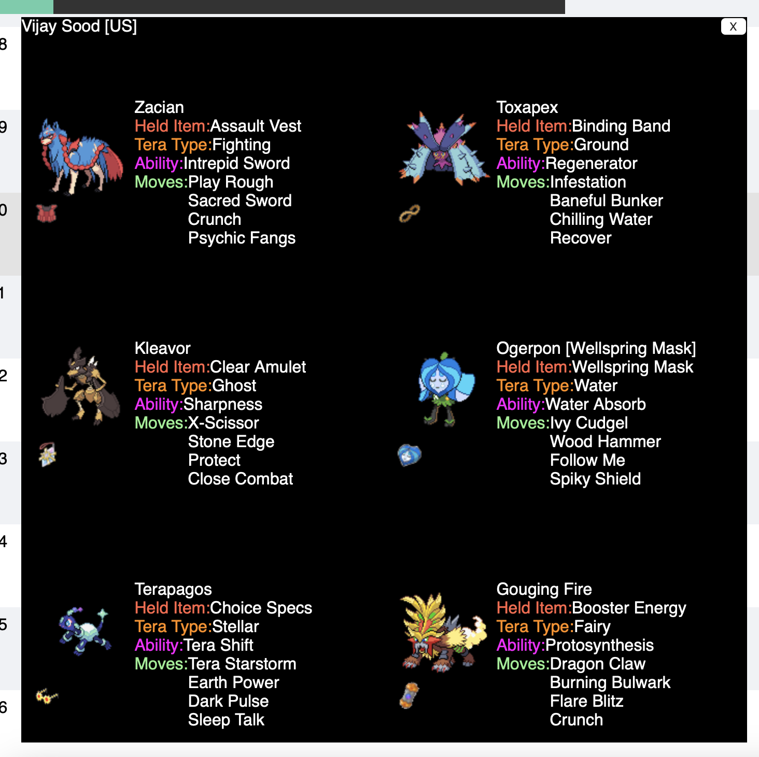This screenshot has width=759, height=757.
Task: Select the player name Vijay Sood [US]
Action: point(79,26)
